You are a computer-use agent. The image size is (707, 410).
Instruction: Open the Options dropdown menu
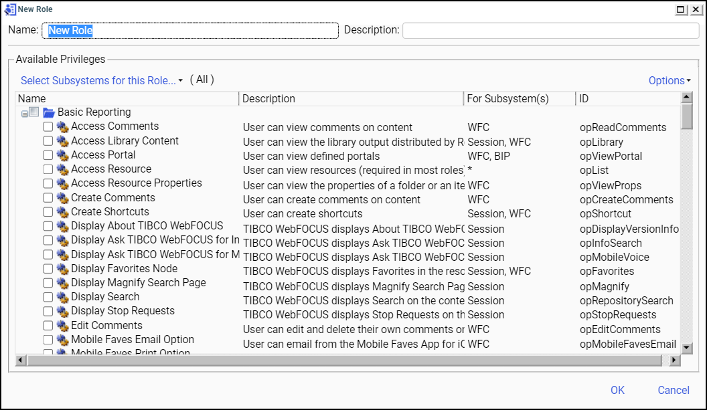670,80
